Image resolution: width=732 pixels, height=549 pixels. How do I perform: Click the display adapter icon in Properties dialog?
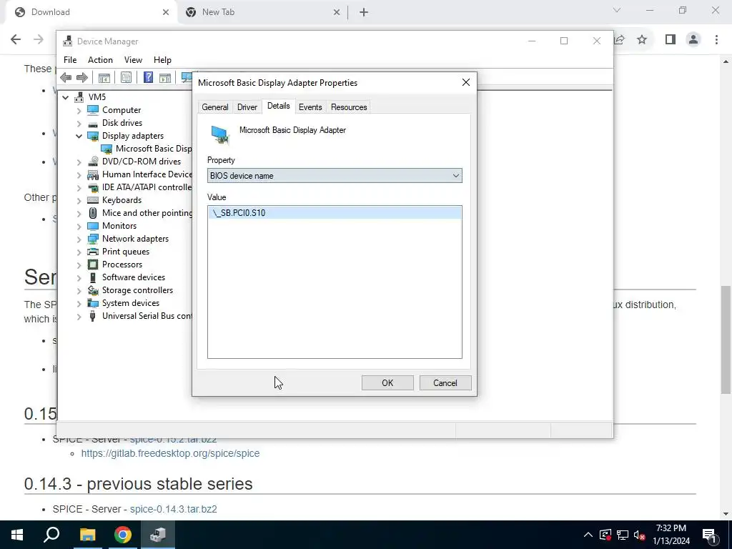pos(220,135)
